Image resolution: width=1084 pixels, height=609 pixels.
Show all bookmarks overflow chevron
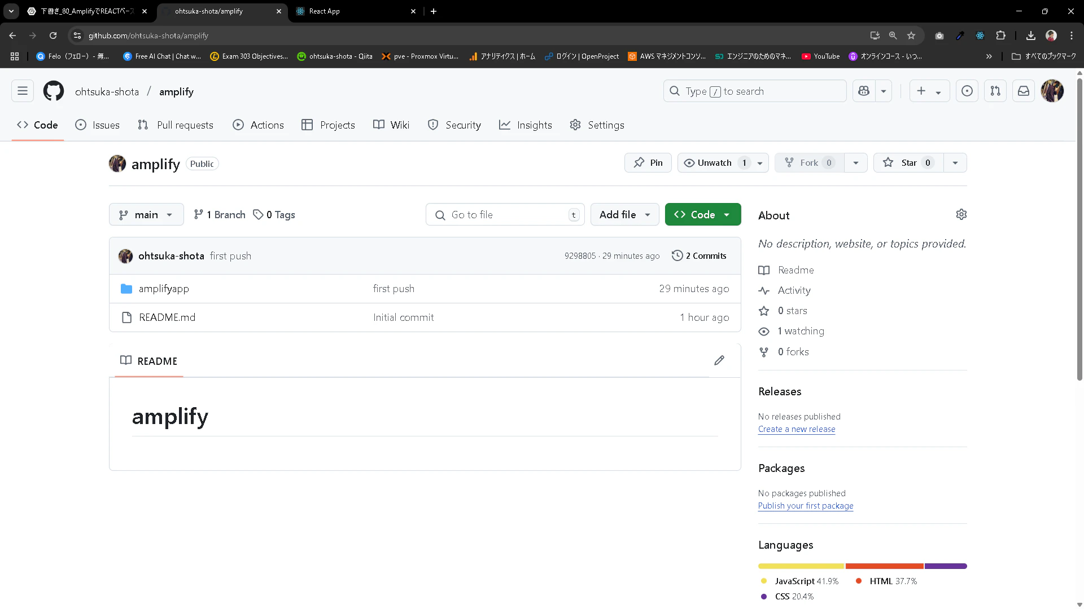click(989, 56)
